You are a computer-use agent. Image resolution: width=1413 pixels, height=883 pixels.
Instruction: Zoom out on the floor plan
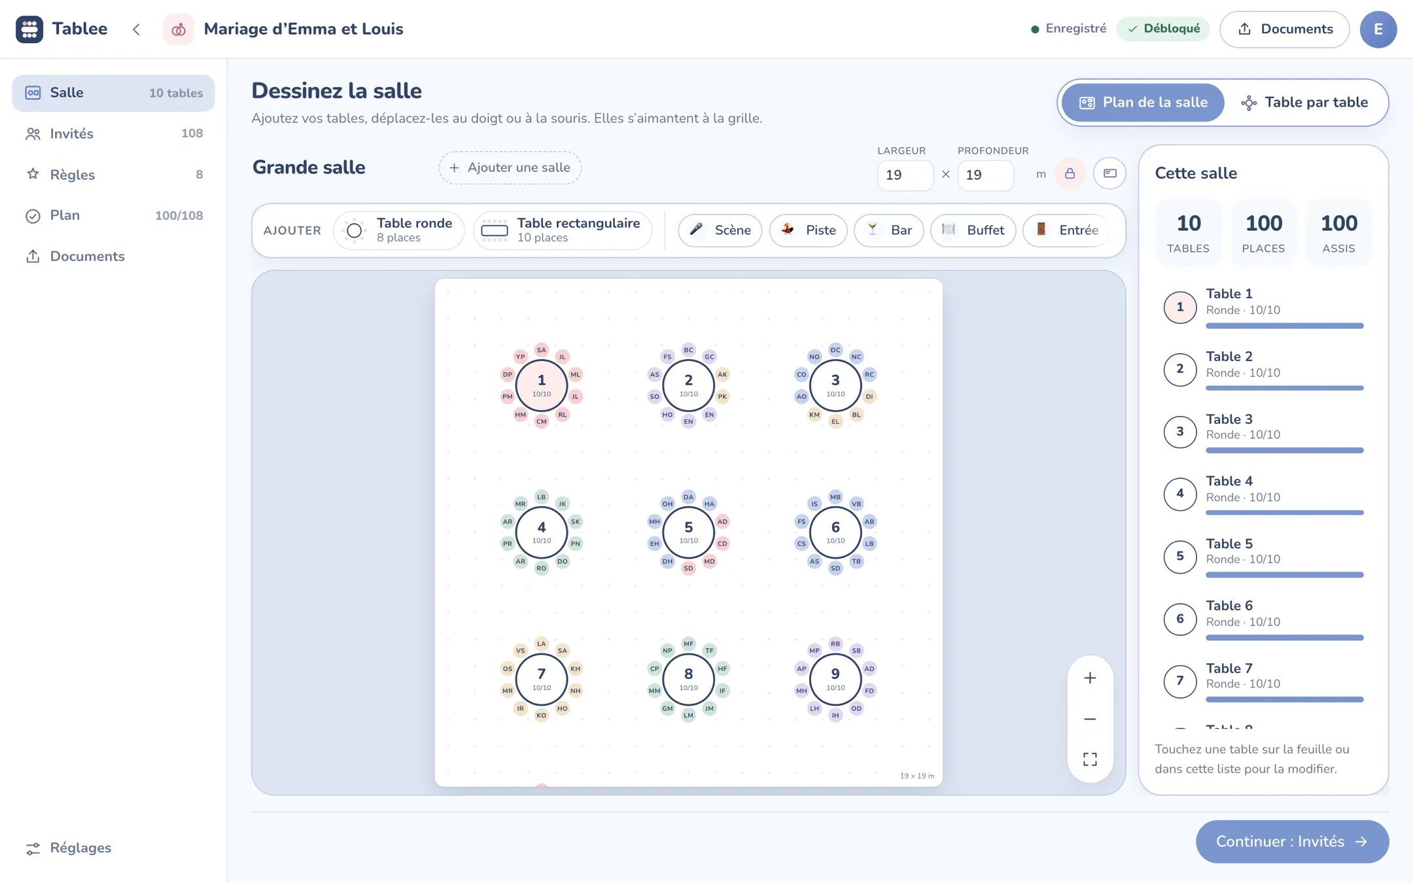pyautogui.click(x=1090, y=719)
